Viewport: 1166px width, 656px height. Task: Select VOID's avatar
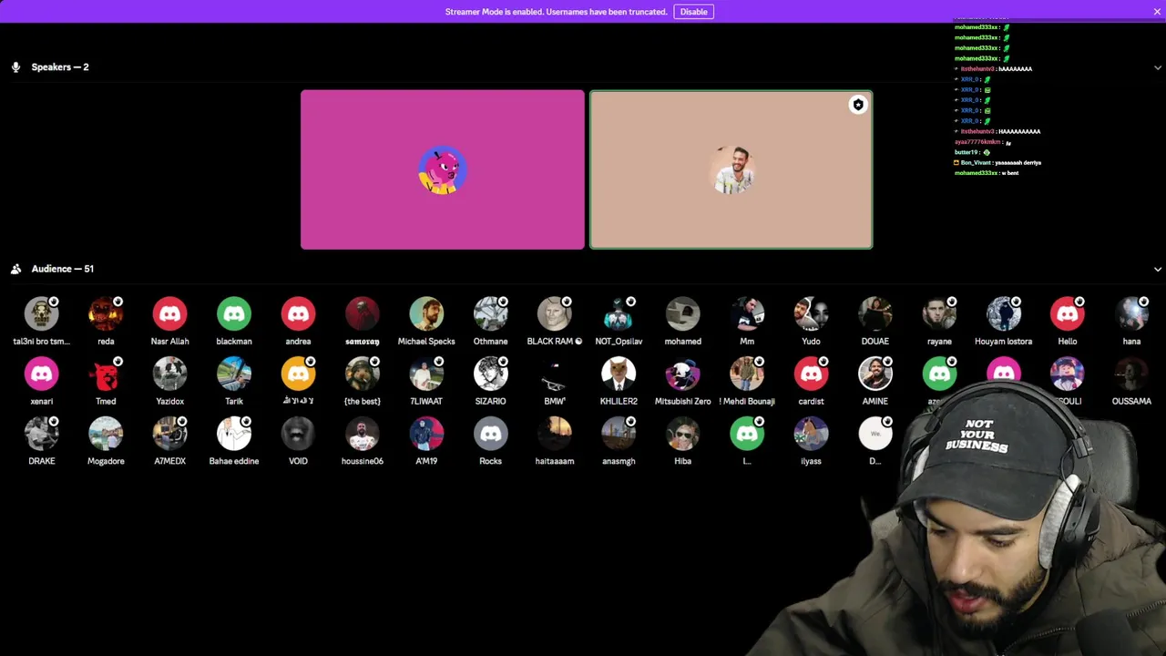point(298,435)
